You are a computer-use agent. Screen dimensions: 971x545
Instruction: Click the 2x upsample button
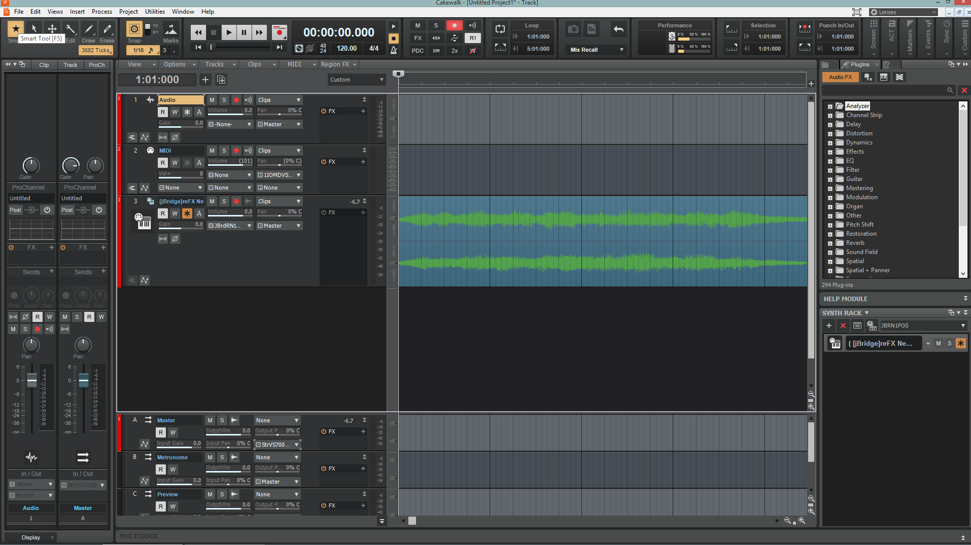pos(455,50)
